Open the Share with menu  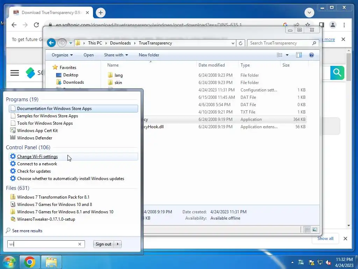(116, 55)
